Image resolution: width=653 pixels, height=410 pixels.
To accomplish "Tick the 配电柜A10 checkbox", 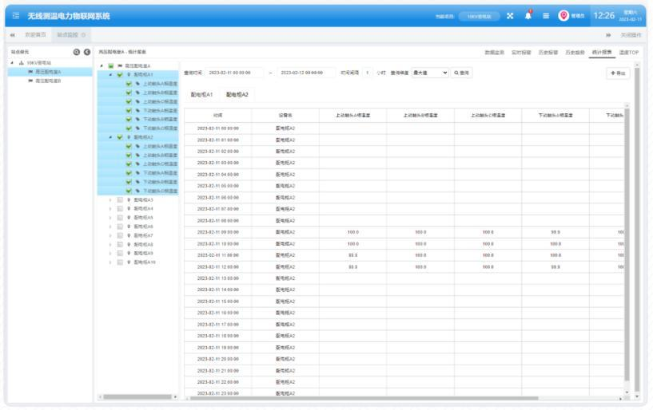I will [x=120, y=262].
